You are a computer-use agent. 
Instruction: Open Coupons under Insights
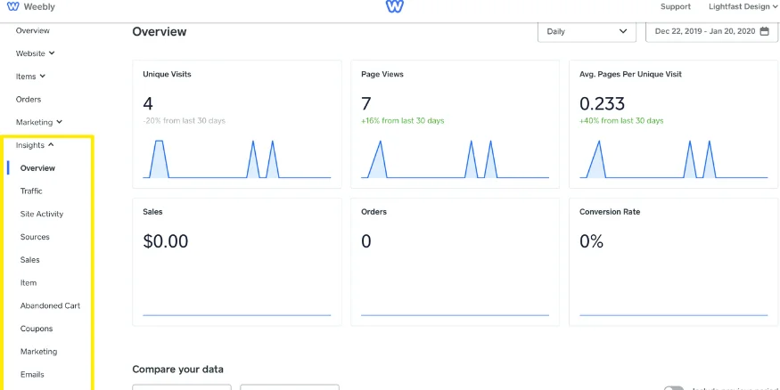point(37,329)
